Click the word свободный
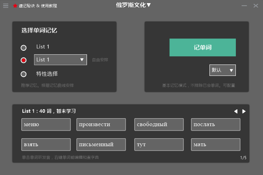 (159, 124)
